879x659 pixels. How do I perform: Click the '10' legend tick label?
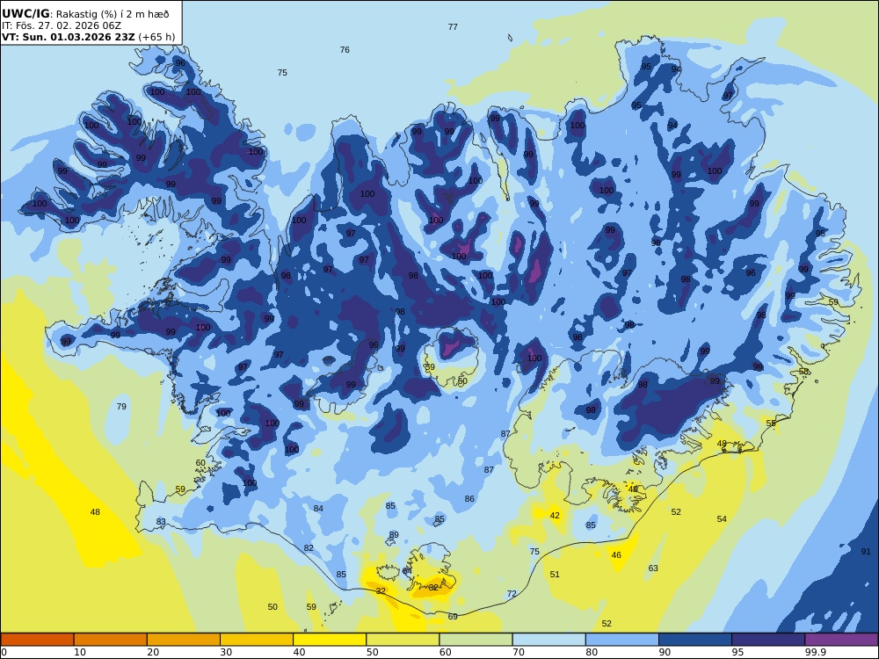click(x=80, y=652)
